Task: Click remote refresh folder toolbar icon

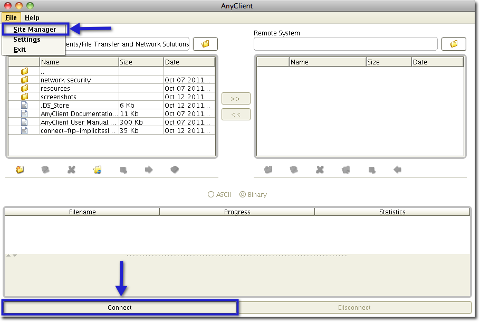Action: 346,169
